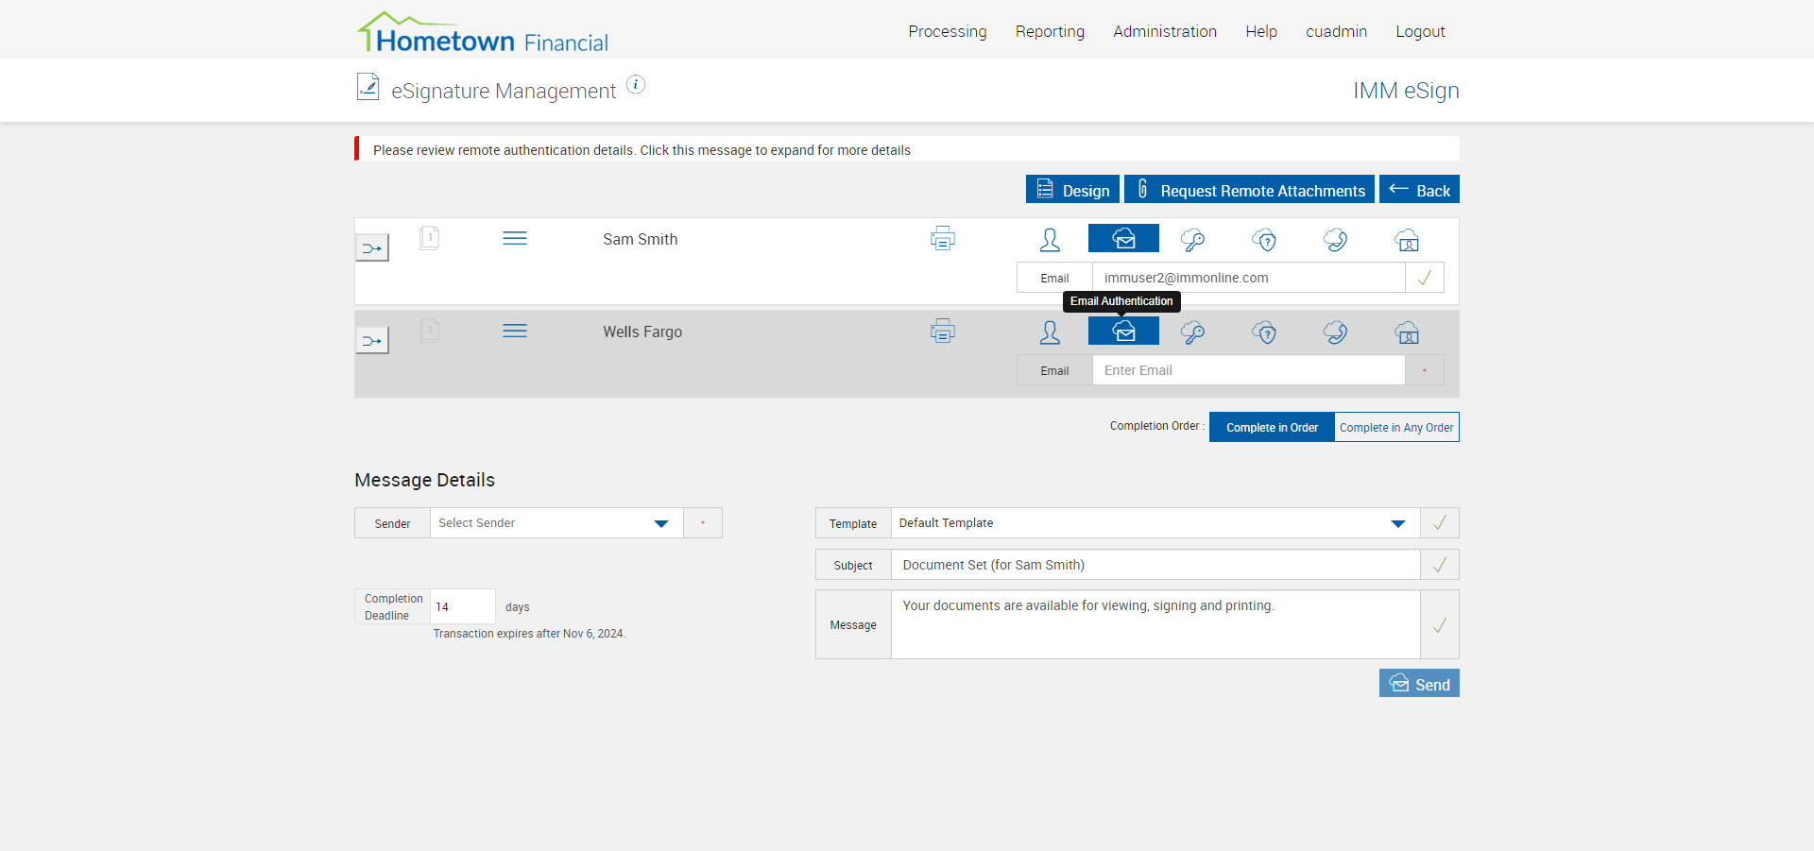Open the cuadmin user menu
The height and width of the screenshot is (851, 1814).
pyautogui.click(x=1336, y=31)
